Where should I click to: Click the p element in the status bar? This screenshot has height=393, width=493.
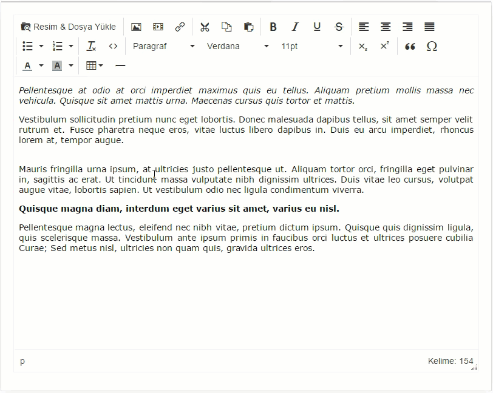coord(22,361)
